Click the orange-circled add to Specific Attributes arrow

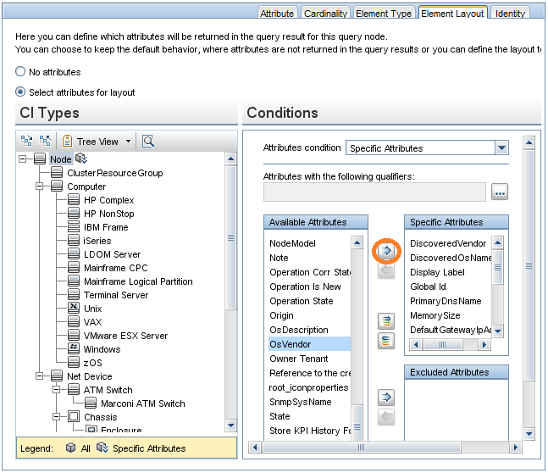click(x=385, y=251)
